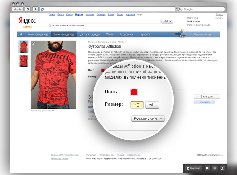Click the Отложенных нет text
Image resolution: width=237 pixels, height=175 pixels.
click(x=202, y=35)
